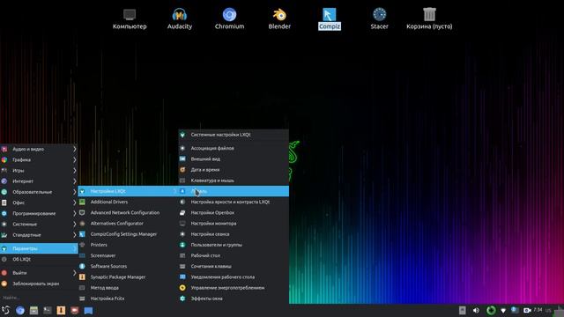Click the volume speaker tray icon
This screenshot has width=564, height=317.
pyautogui.click(x=476, y=311)
